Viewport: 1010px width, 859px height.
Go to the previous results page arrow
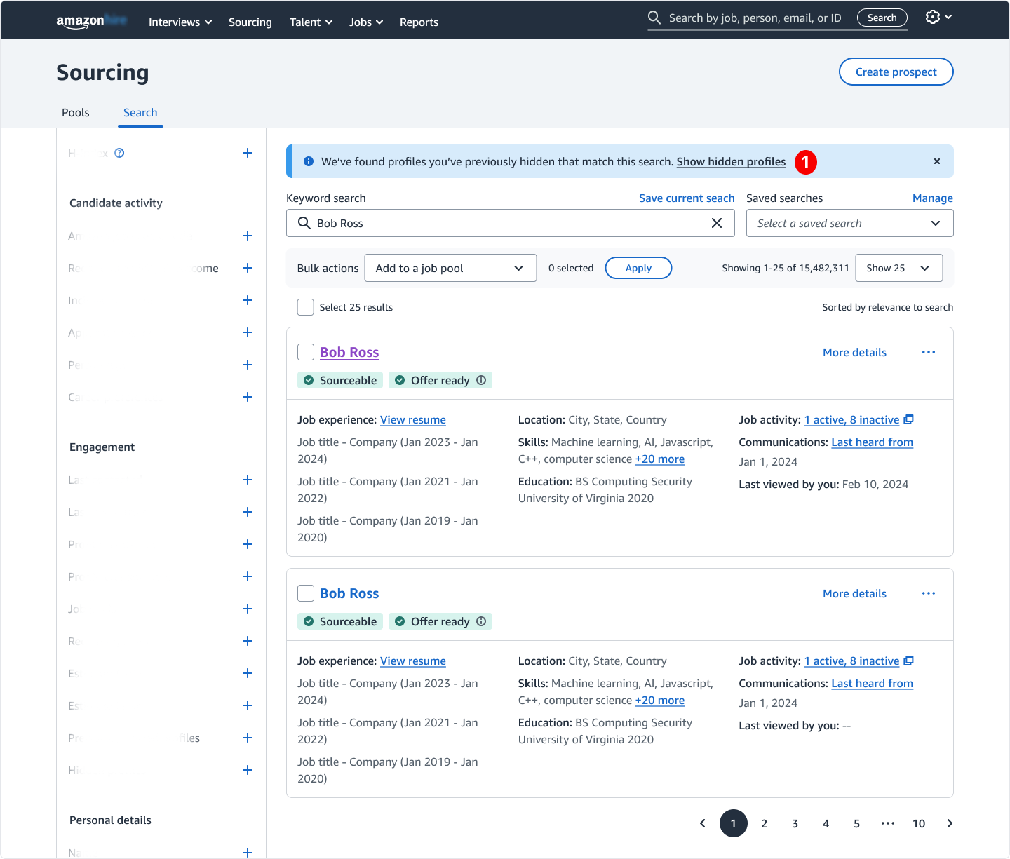coord(702,823)
